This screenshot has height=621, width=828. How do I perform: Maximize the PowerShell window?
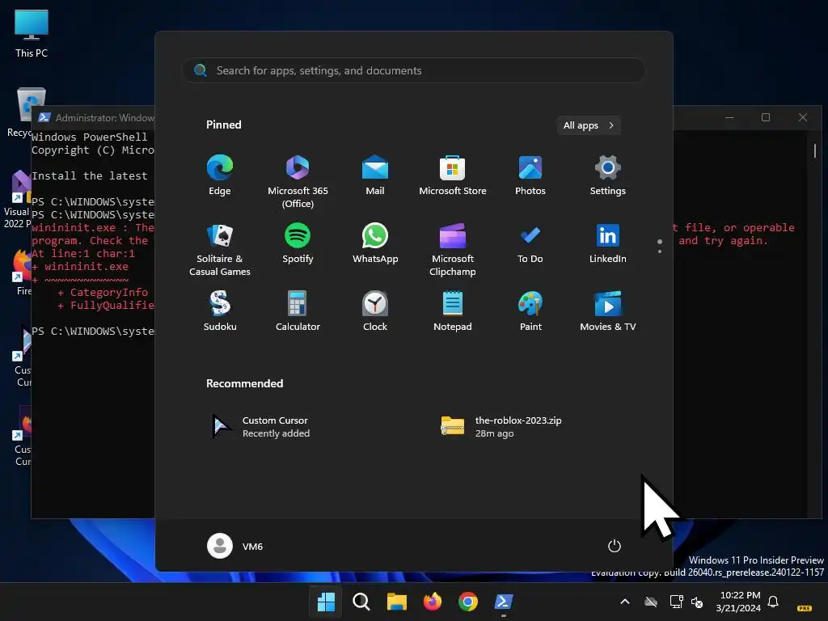[766, 117]
